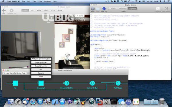Viewport: 172px width, 107px height.
Task: Launch iTunes from the Dock
Action: click(40, 102)
